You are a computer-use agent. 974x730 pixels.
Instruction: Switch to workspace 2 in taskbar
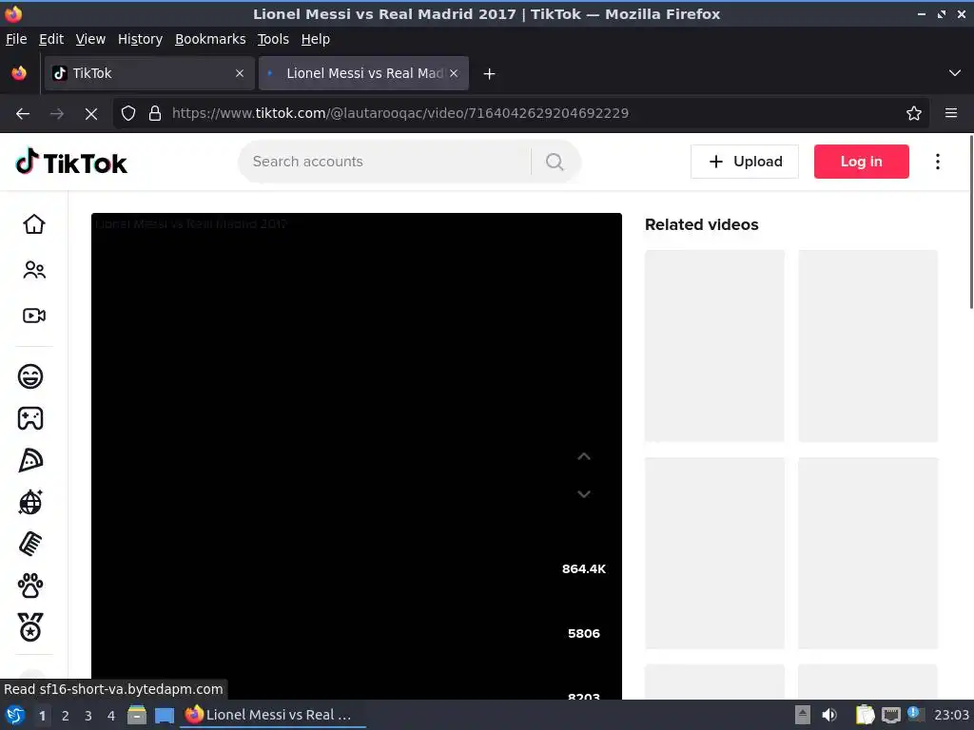coord(66,716)
